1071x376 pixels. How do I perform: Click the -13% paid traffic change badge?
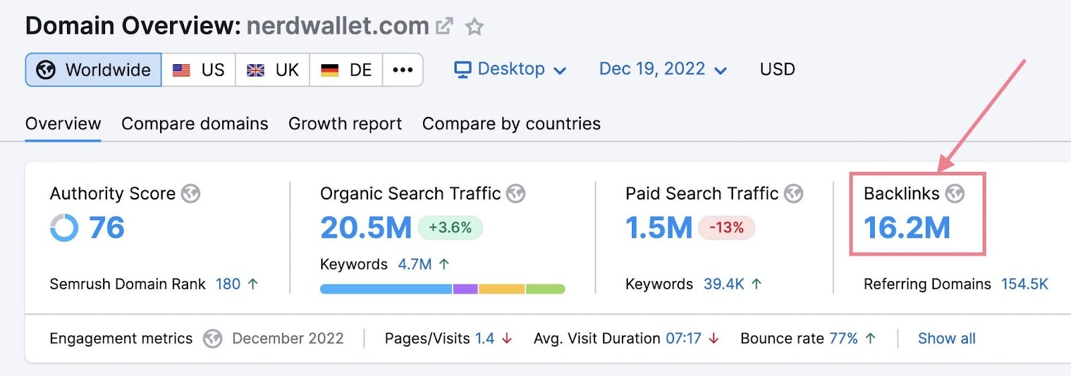coord(727,228)
